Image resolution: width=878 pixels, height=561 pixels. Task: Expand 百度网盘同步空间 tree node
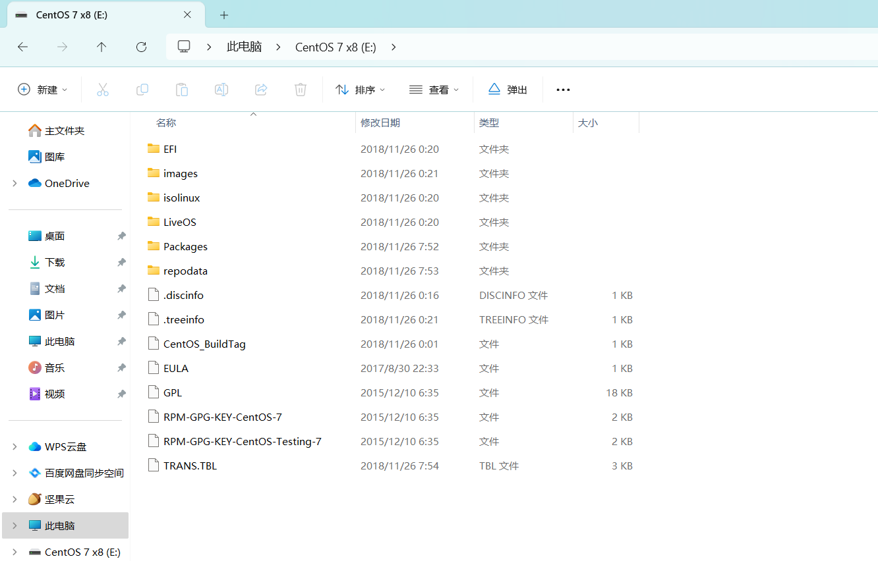tap(15, 473)
